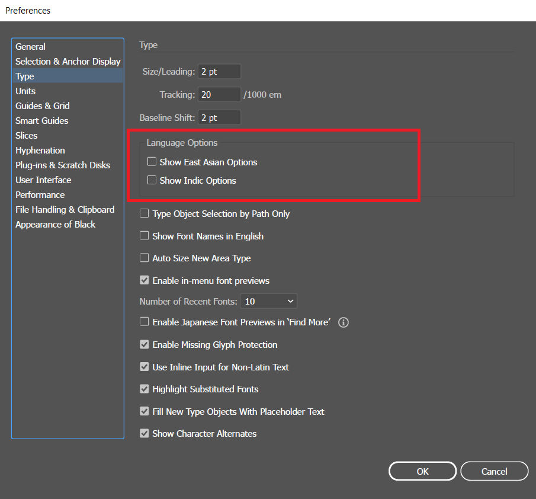Enable Show East Asian Options
Viewport: 536px width, 499px height.
152,162
